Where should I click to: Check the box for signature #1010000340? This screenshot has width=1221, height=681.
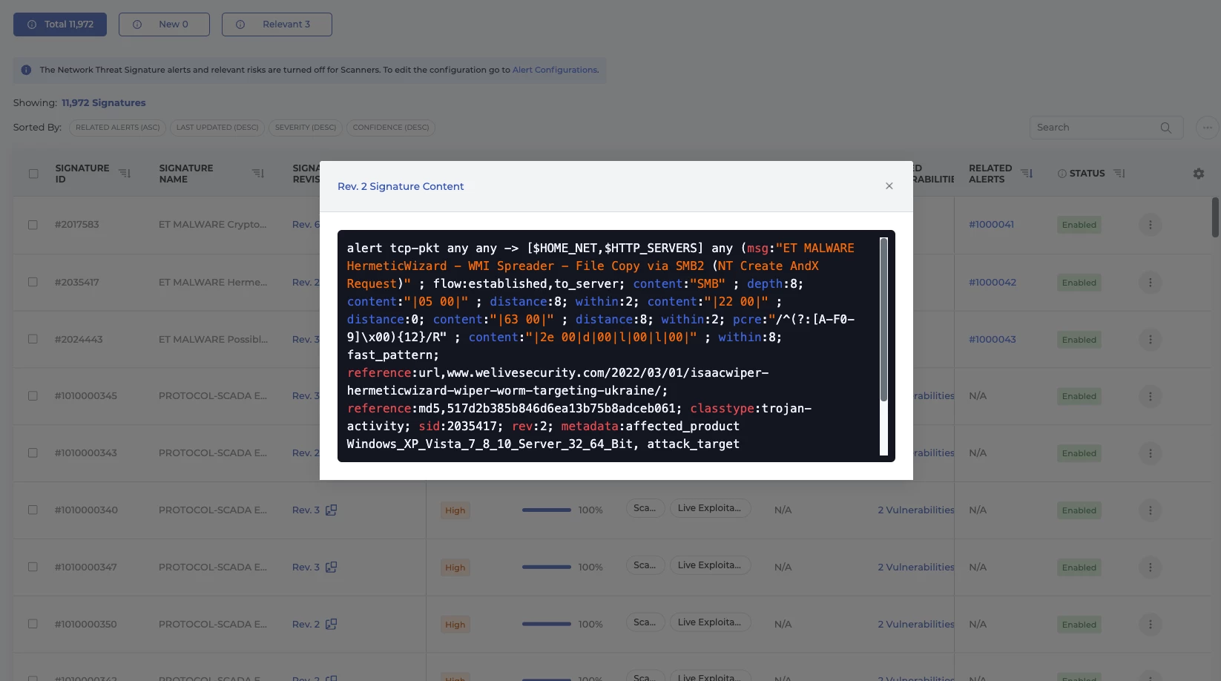click(x=33, y=510)
